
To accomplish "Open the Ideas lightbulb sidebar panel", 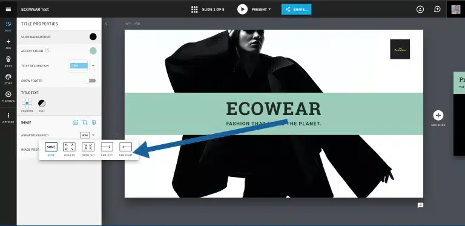I will click(8, 61).
